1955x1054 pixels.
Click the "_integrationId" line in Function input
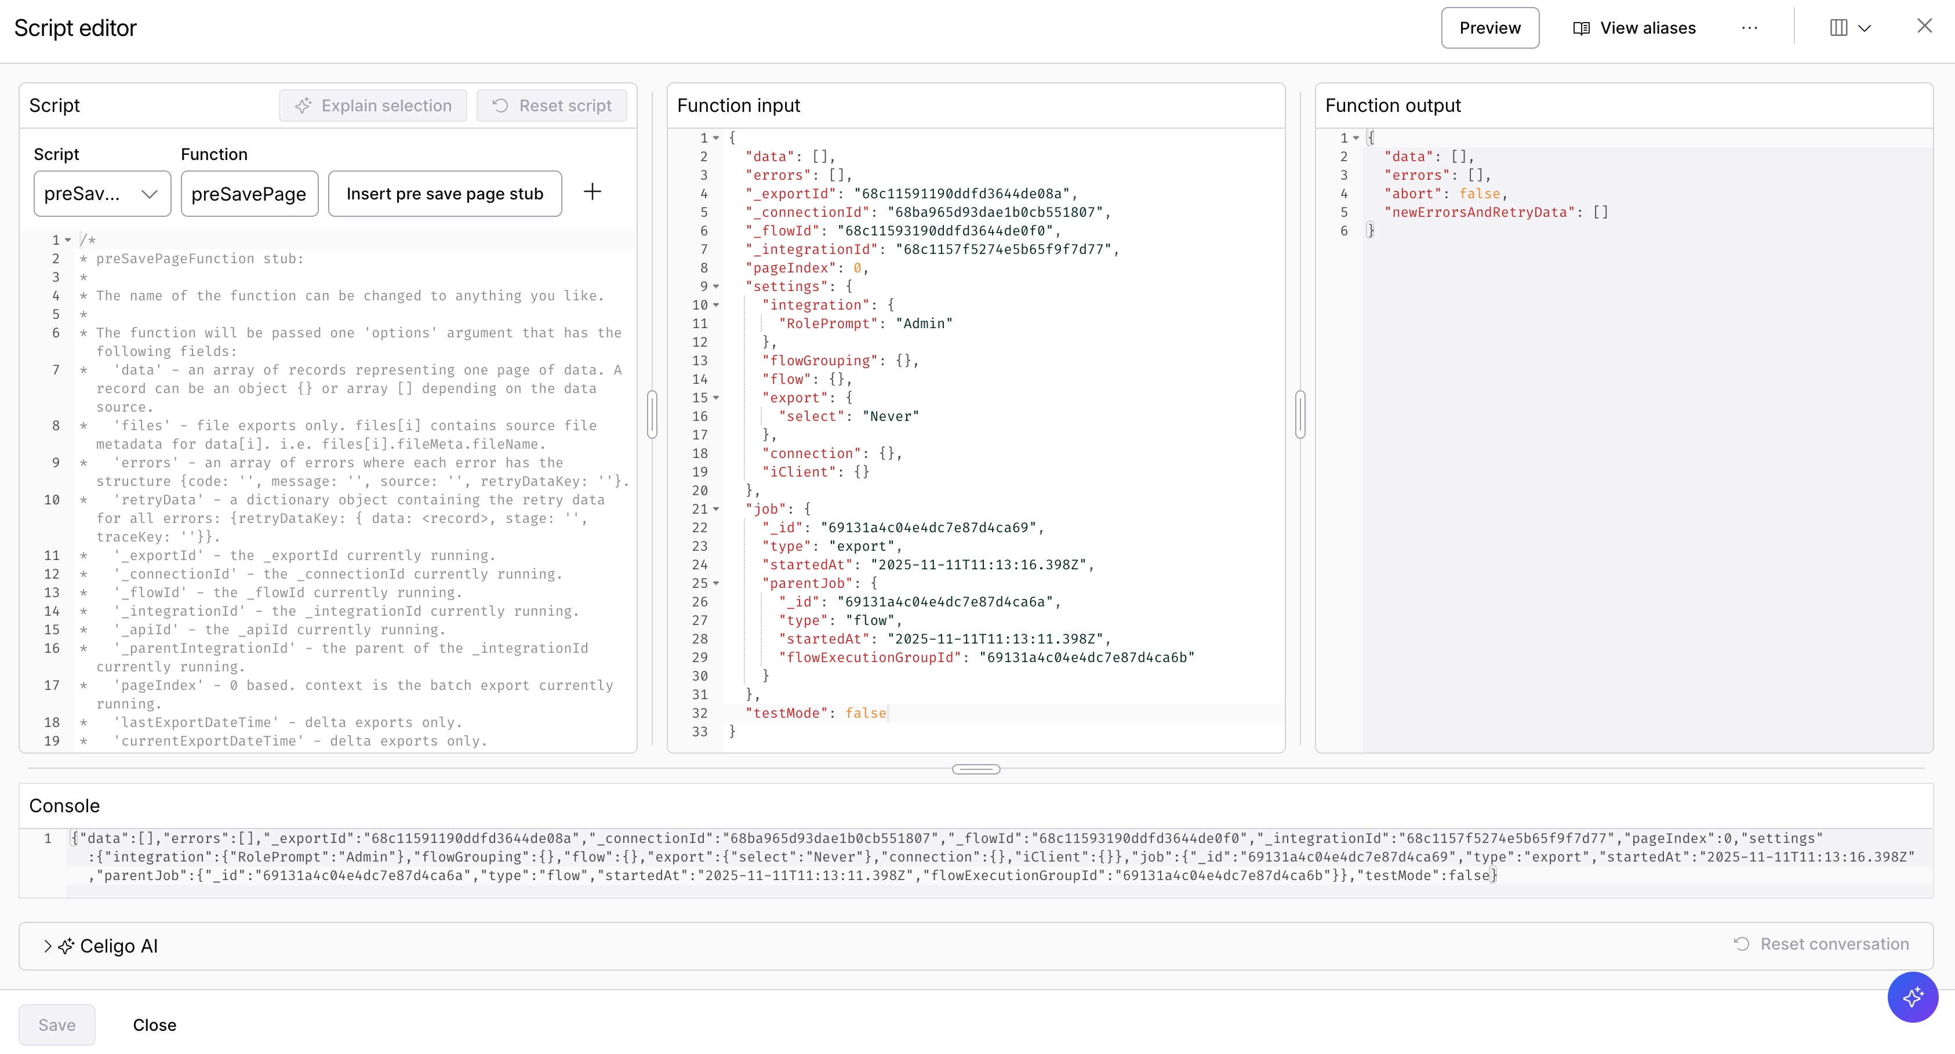point(932,250)
